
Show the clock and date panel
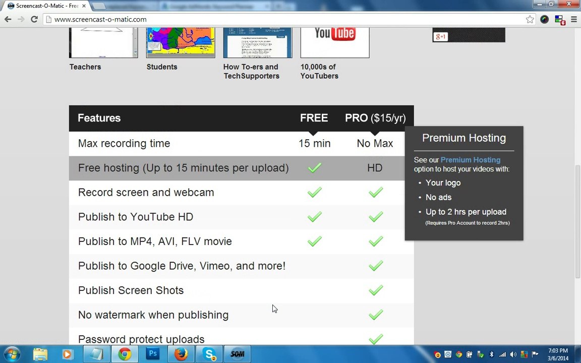coord(558,354)
